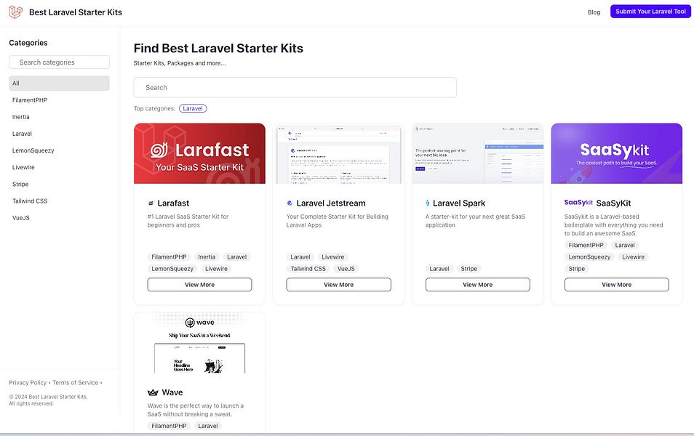Click the Submit Your Laravel Tool button
Screen dimensions: 694x436
pos(650,11)
